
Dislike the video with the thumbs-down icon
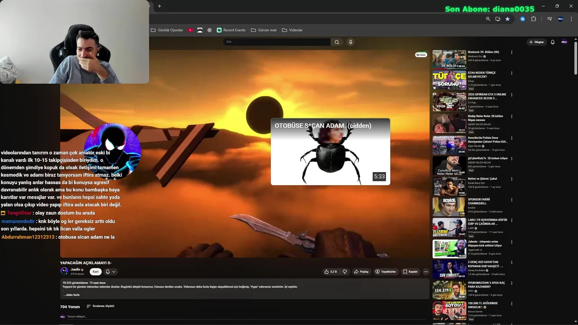pyautogui.click(x=345, y=272)
